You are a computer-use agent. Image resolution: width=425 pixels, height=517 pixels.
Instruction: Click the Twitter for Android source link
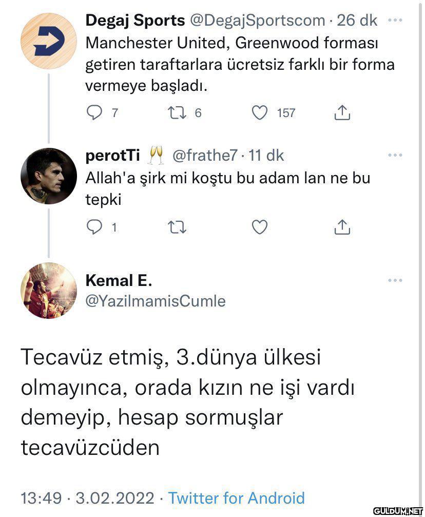(x=237, y=497)
